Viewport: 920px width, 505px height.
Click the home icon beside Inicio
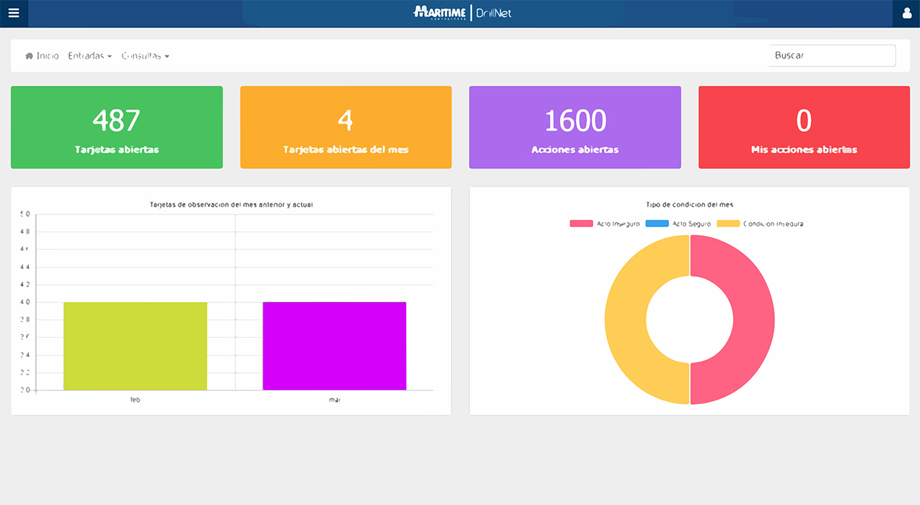coord(29,56)
